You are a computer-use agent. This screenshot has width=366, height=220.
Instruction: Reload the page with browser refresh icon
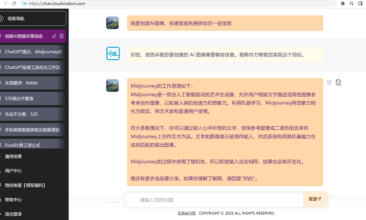(x=14, y=3)
